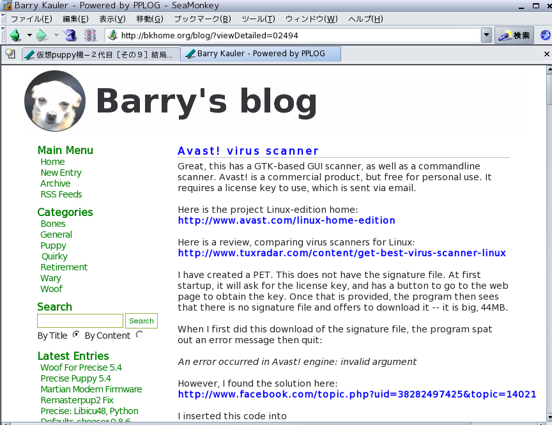552x425 pixels.
Task: Open the 表示(V) menu
Action: click(112, 19)
